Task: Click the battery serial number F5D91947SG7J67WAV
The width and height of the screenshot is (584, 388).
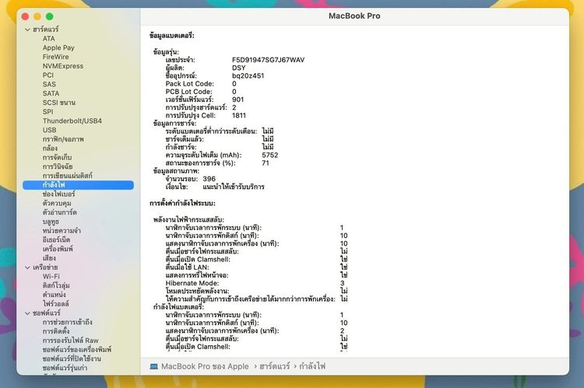Action: 268,60
